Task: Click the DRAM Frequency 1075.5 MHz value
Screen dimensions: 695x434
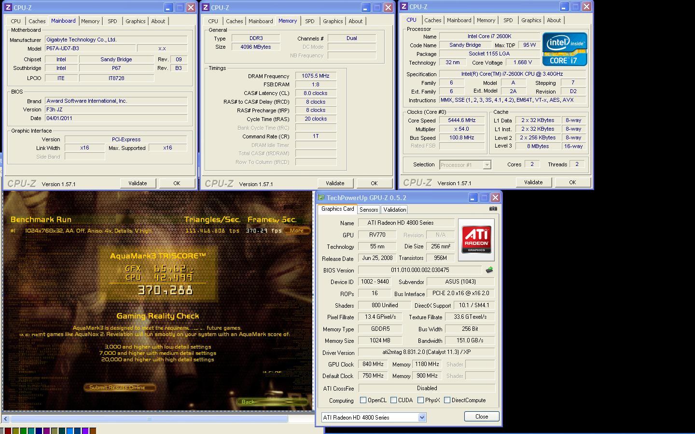Action: point(316,76)
